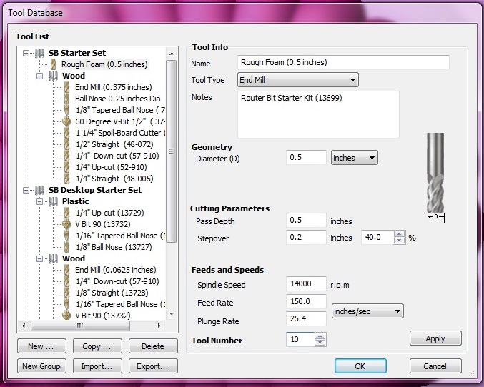Click the End Mill (0.375 inches) bit icon

(x=66, y=87)
